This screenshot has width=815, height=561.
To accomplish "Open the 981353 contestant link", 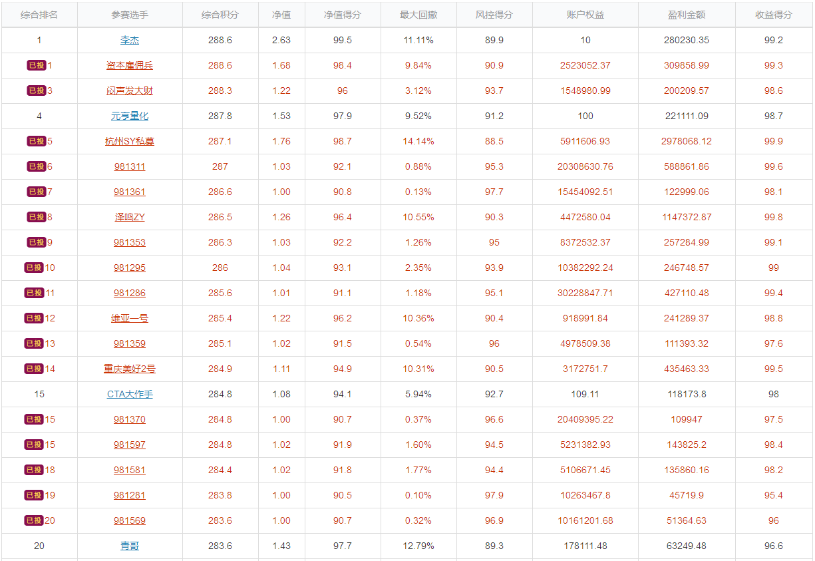I will point(130,242).
